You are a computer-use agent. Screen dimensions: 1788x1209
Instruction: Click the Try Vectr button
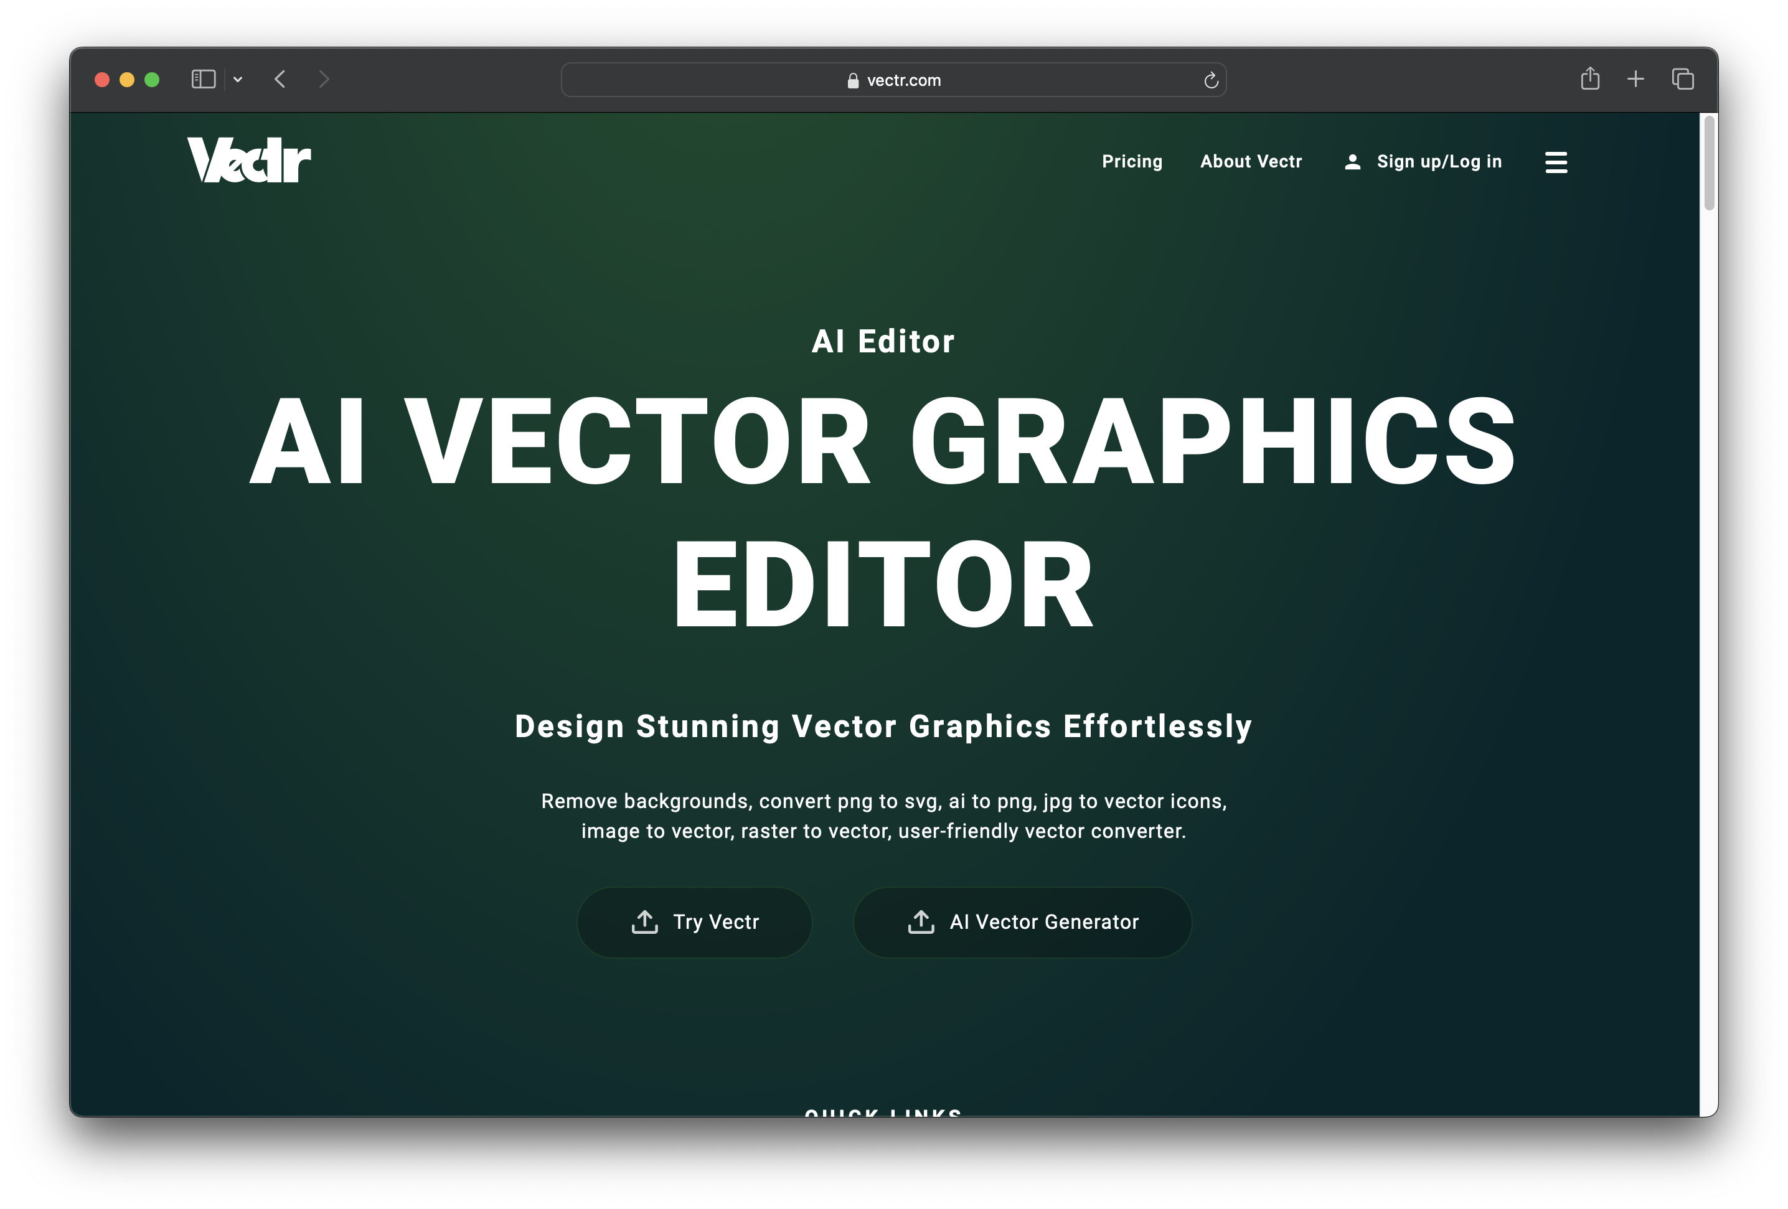[x=694, y=921]
